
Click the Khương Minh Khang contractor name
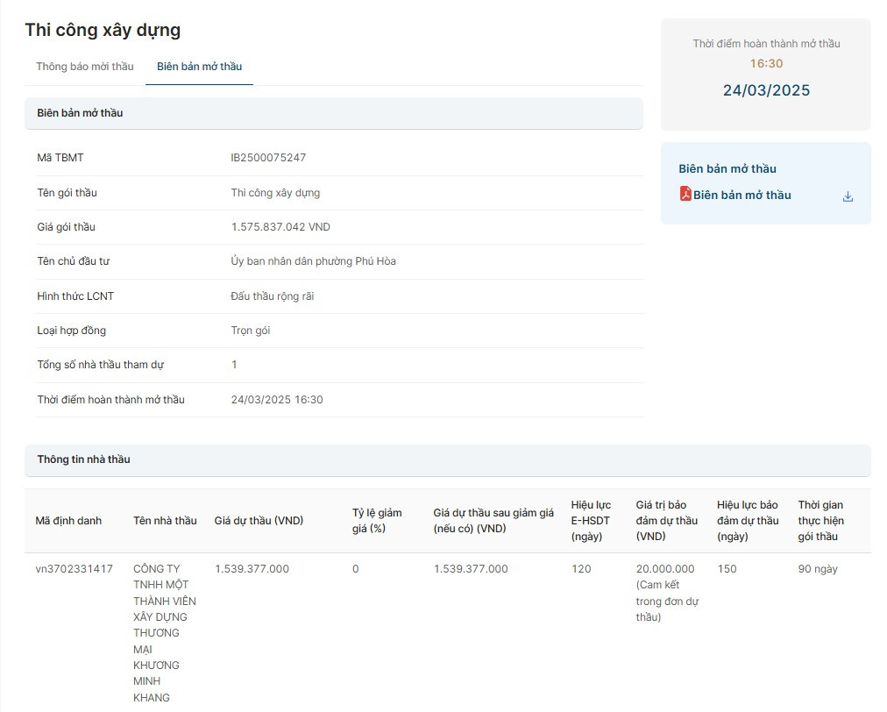point(164,633)
